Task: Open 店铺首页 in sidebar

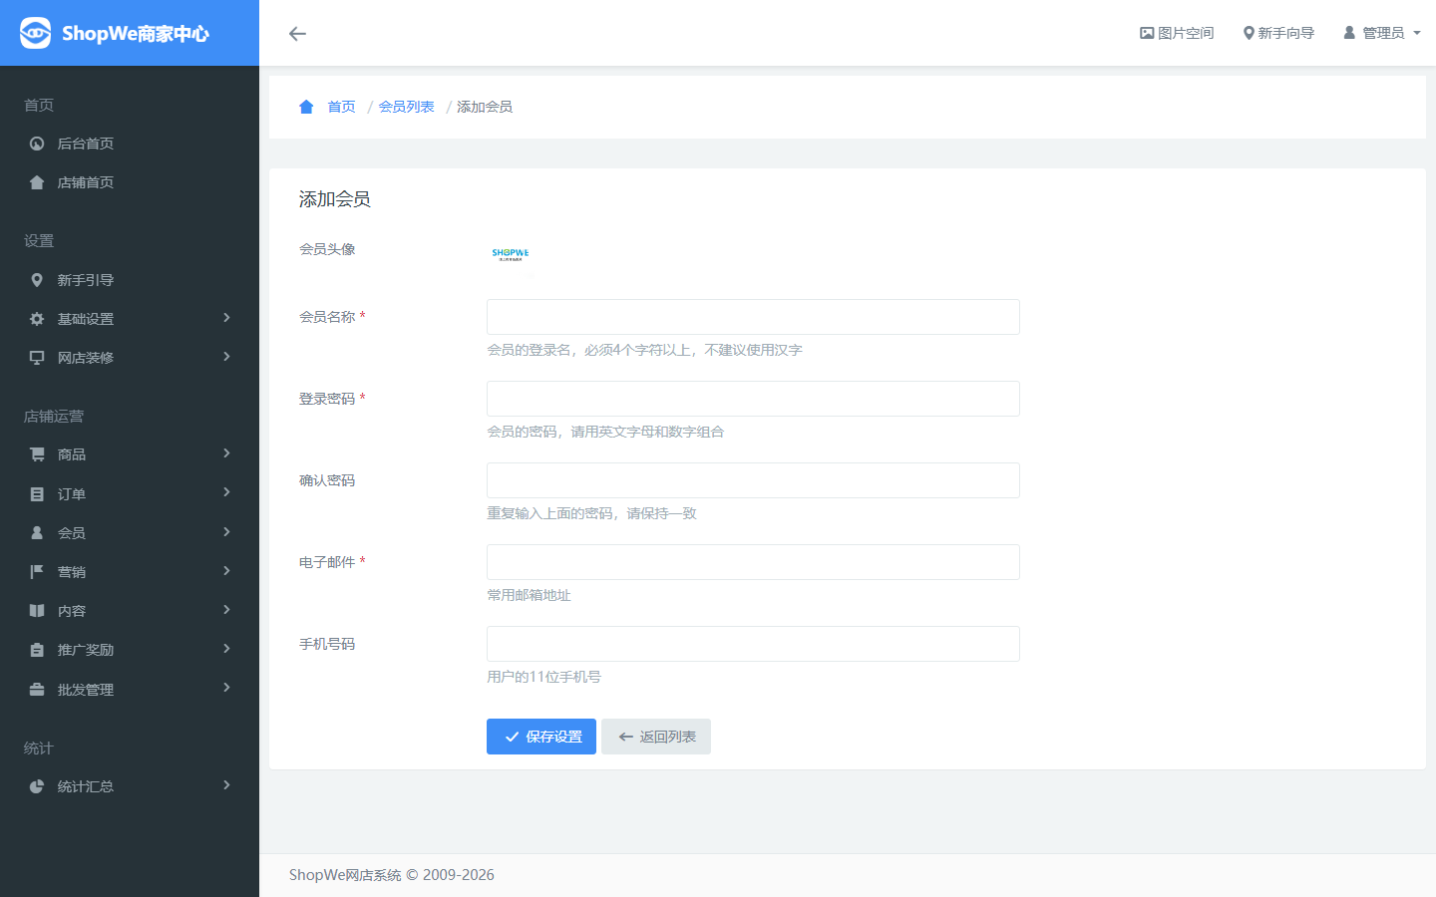Action: [x=86, y=182]
